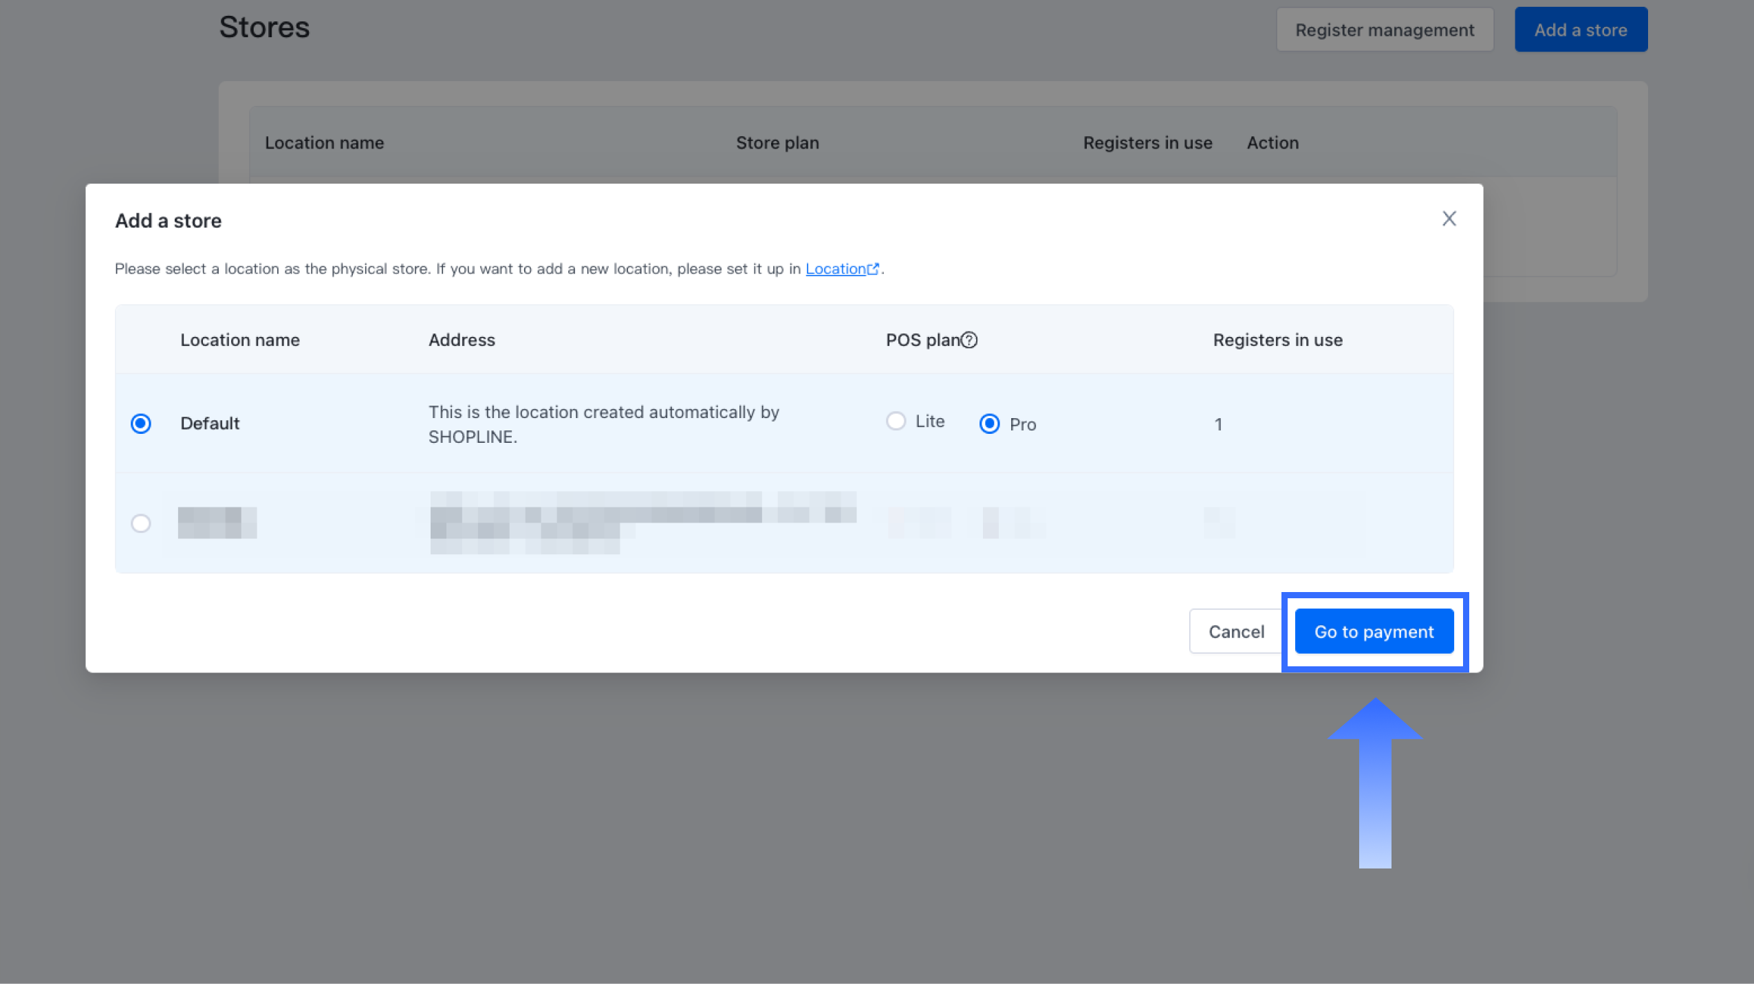Select the second blurred location radio
Screen dimensions: 1754x984
point(141,523)
